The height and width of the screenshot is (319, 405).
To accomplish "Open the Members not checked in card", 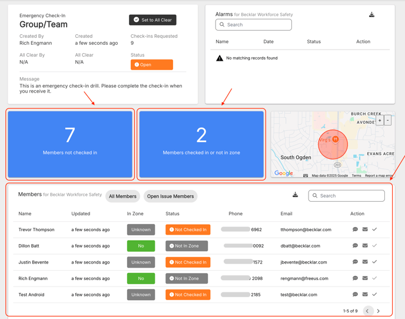I will [70, 144].
